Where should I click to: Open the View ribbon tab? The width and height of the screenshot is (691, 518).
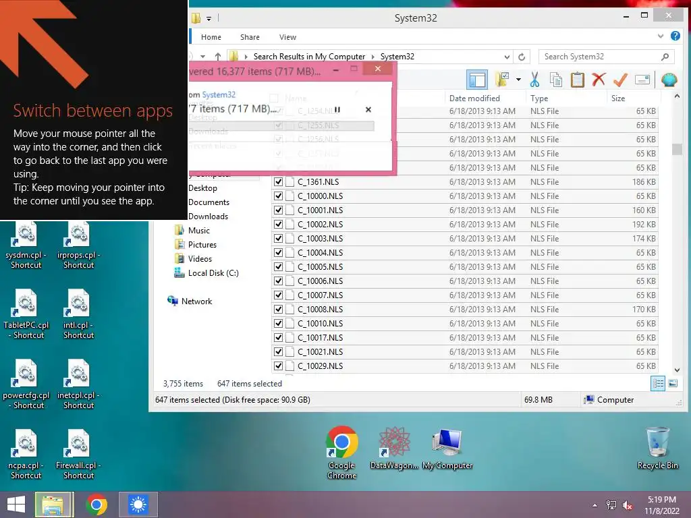(287, 37)
